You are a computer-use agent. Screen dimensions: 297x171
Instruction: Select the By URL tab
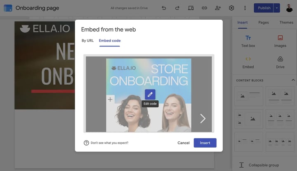(87, 41)
